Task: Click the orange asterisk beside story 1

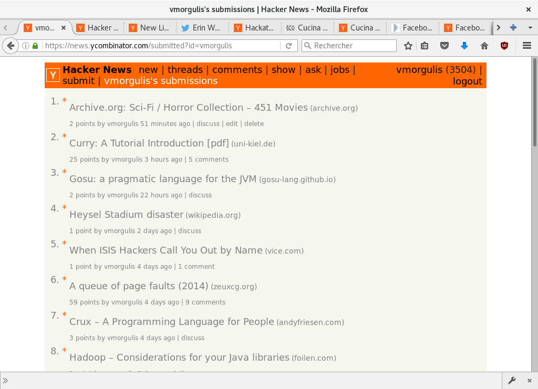Action: pos(64,100)
